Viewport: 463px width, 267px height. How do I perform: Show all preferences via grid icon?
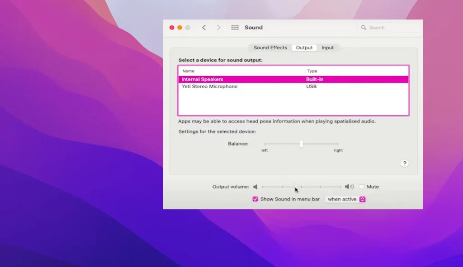point(235,28)
